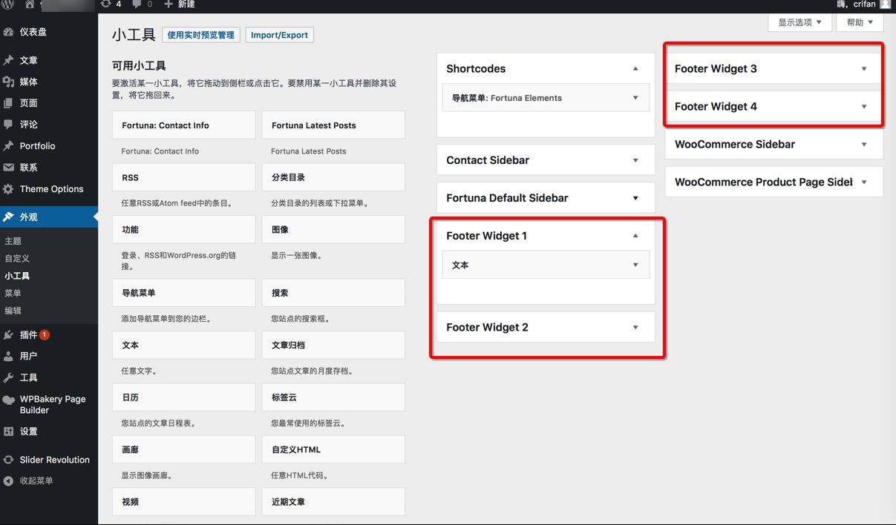Select the Fortuna Latest Posts widget

pyautogui.click(x=333, y=125)
